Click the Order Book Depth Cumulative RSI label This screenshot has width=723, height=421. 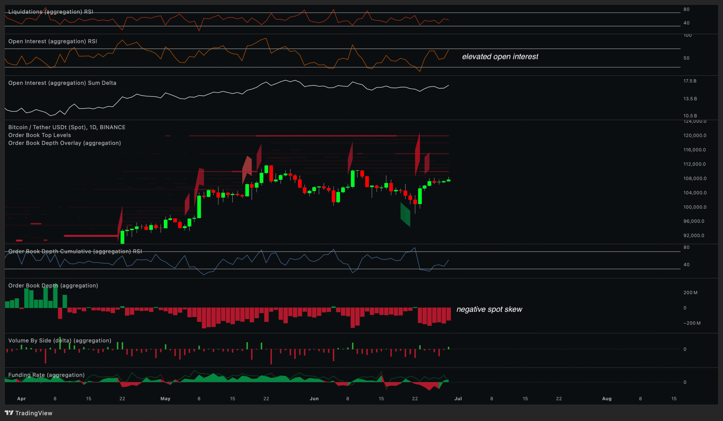point(75,251)
